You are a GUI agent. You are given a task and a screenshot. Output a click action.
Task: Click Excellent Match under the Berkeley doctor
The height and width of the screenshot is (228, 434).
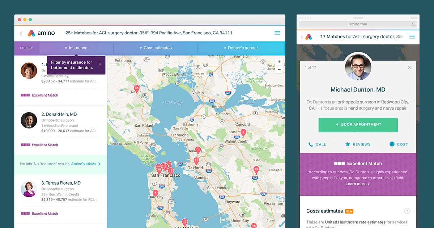(x=39, y=95)
